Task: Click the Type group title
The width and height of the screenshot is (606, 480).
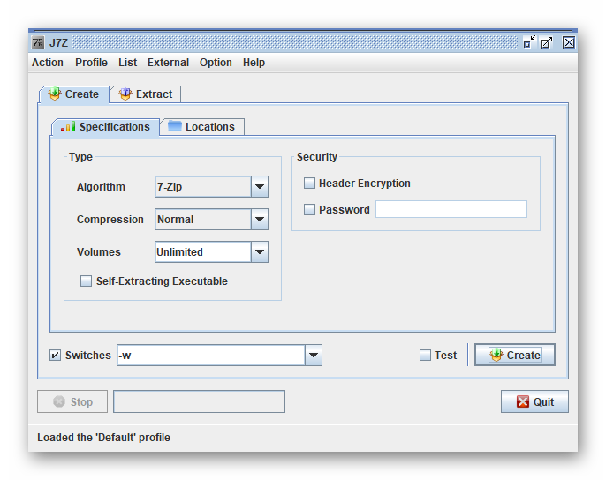Action: click(x=80, y=157)
